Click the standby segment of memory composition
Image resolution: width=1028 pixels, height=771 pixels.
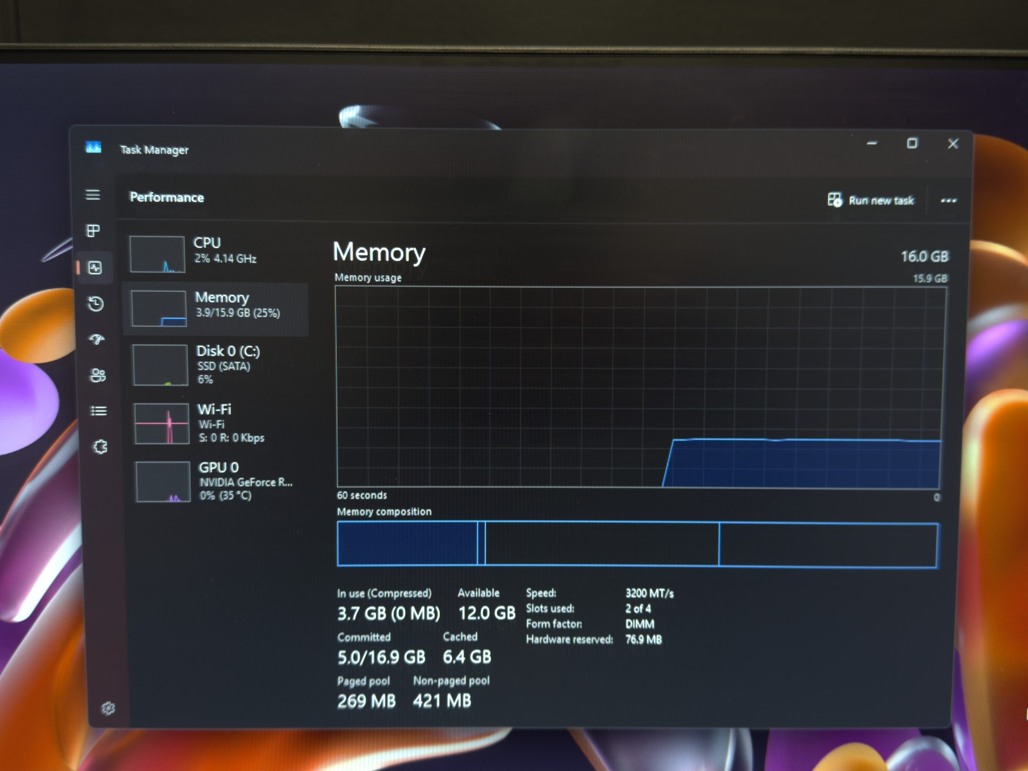click(602, 544)
